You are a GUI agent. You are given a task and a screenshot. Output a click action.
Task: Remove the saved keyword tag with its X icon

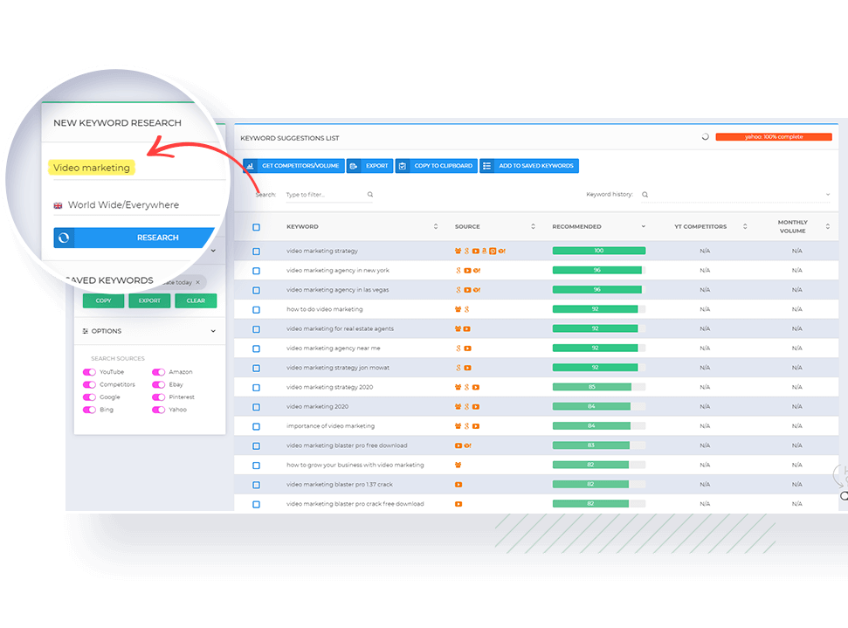click(x=197, y=282)
